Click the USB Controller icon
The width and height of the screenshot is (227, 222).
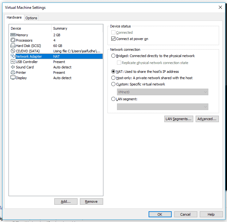click(13, 62)
